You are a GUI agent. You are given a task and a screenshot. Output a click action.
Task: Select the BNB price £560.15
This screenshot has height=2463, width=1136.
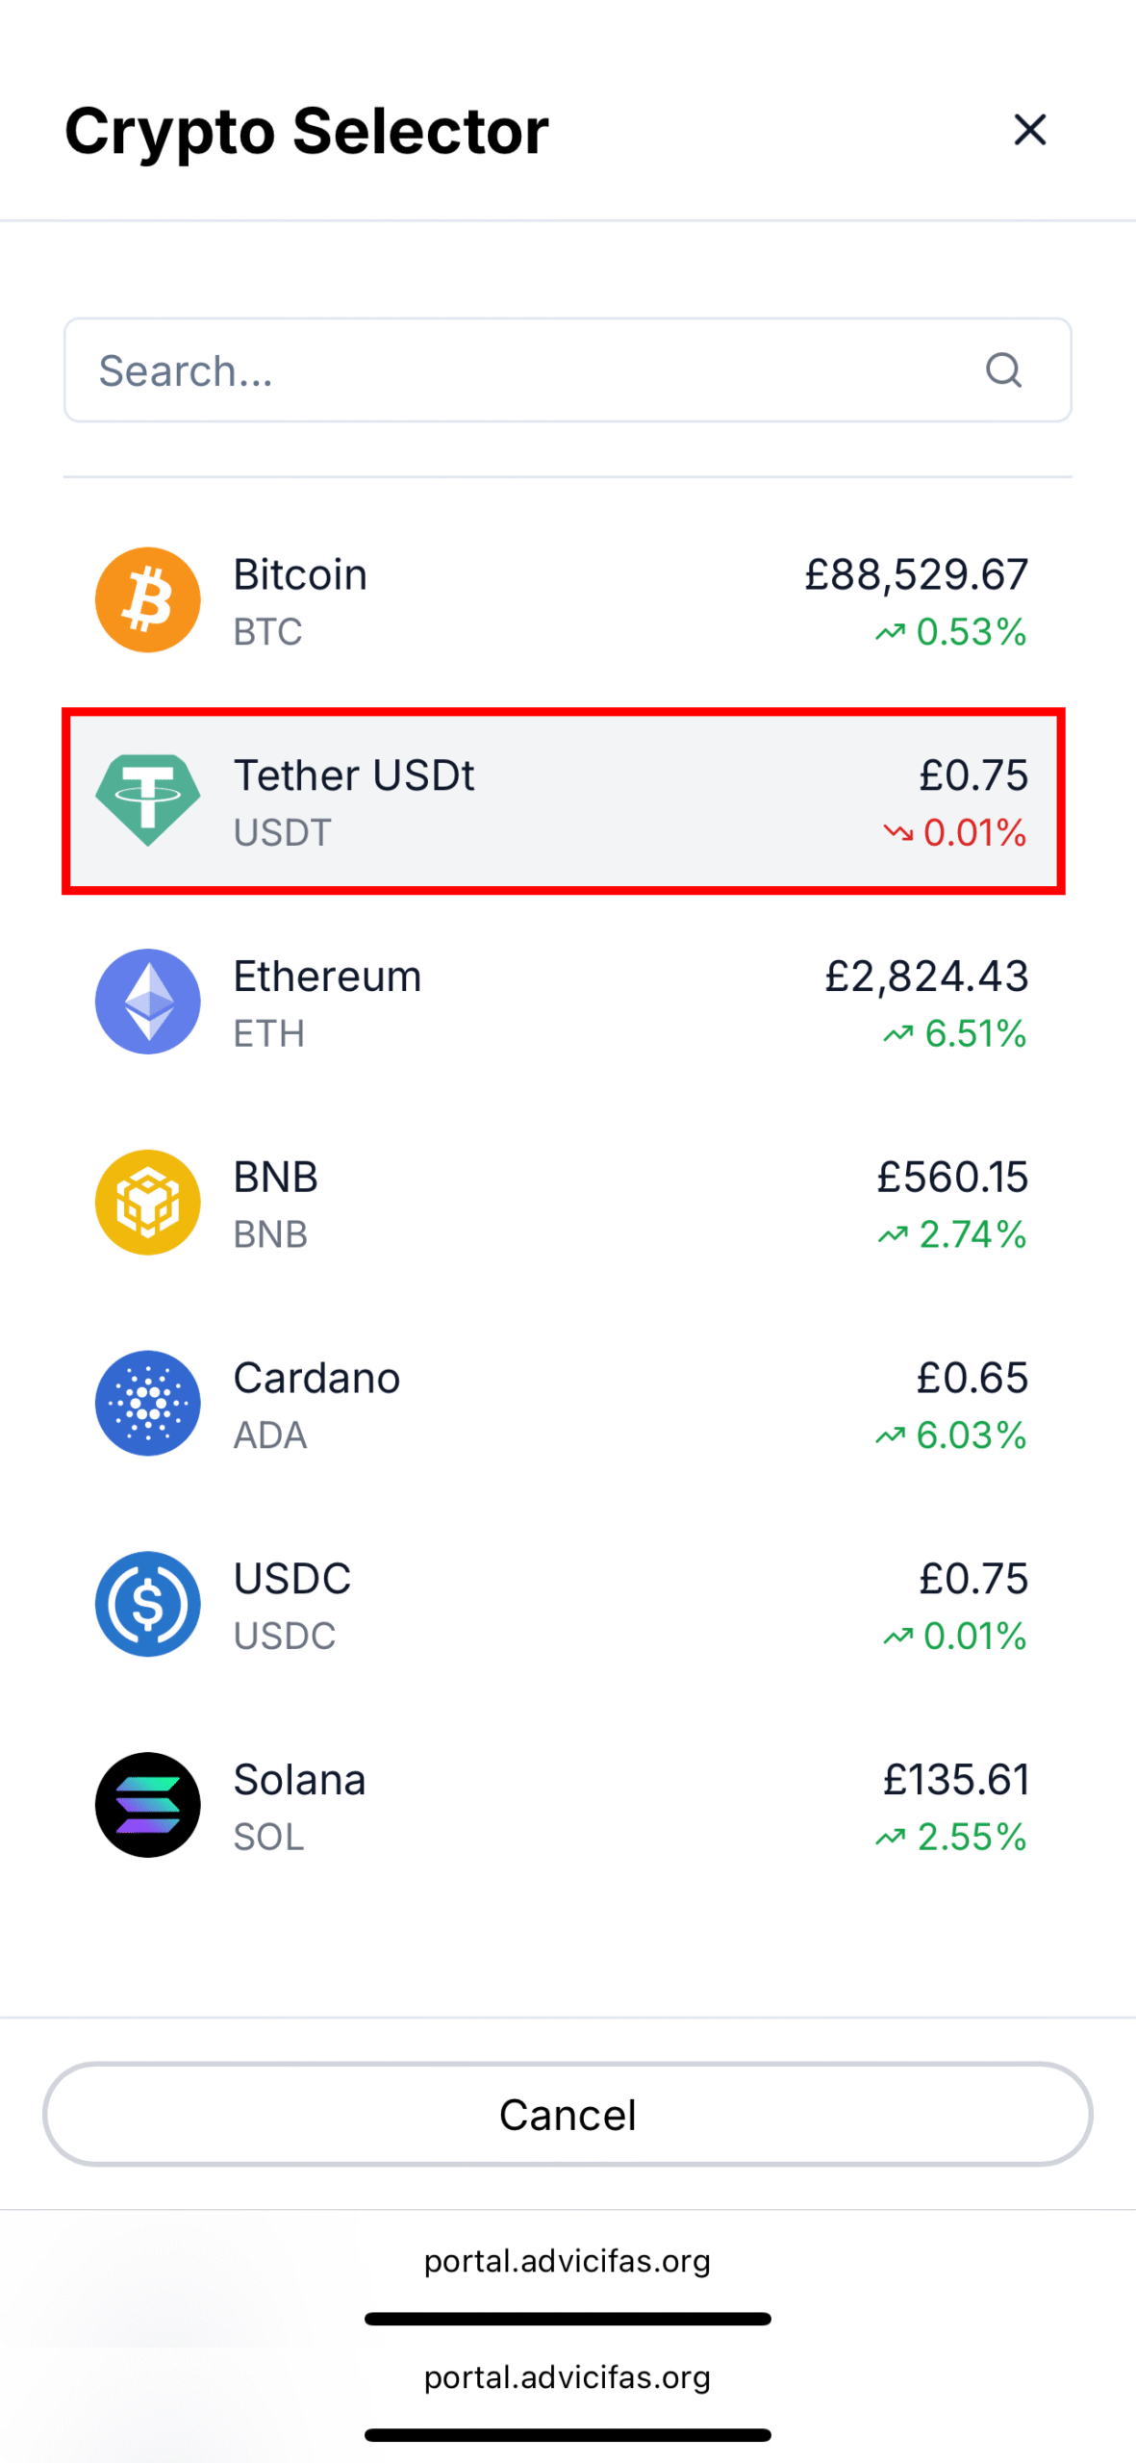pos(951,1178)
